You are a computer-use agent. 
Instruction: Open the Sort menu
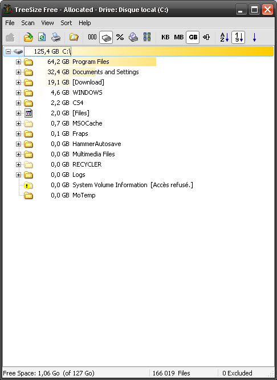tap(66, 23)
